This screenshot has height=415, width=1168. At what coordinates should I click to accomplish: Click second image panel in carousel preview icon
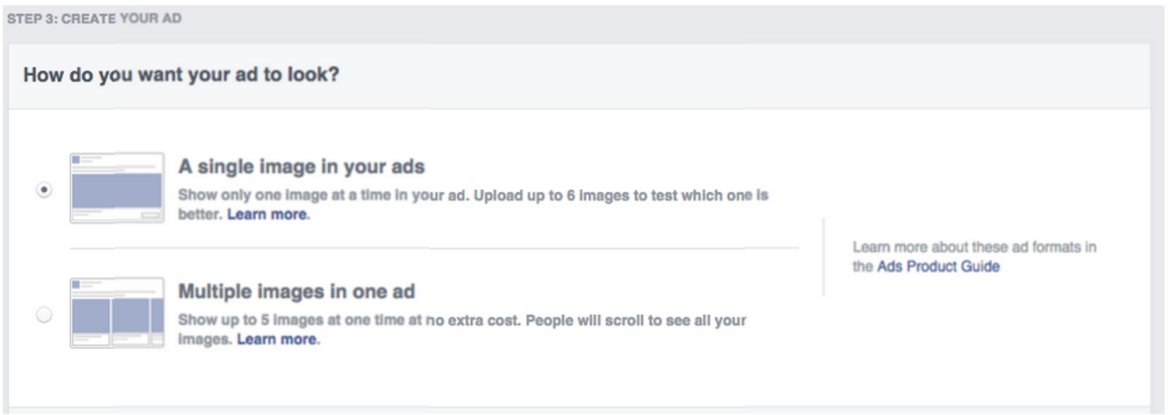(x=130, y=315)
